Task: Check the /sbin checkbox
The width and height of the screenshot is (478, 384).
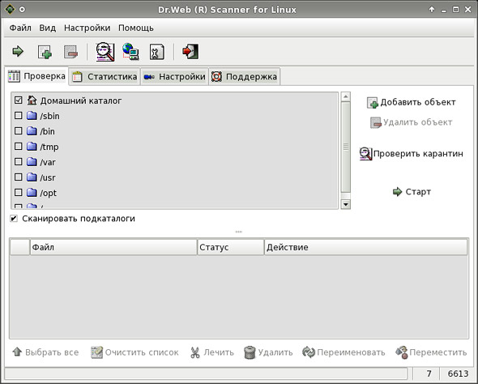Action: (19, 116)
